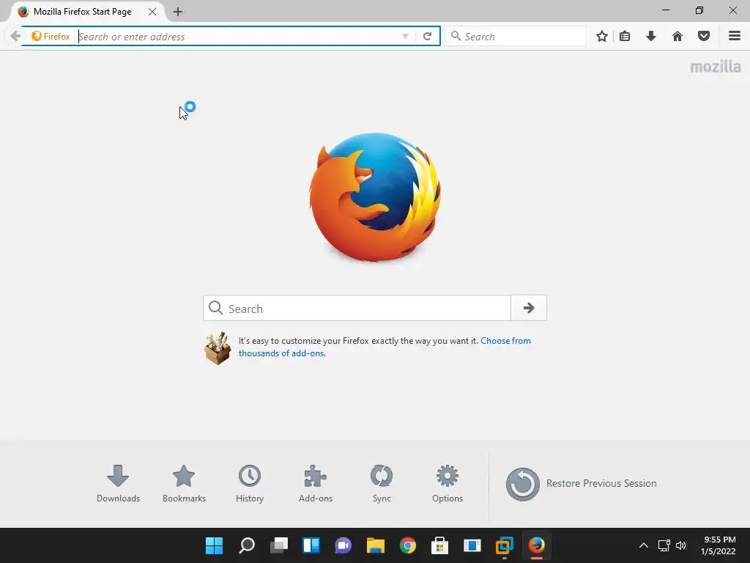Launch Google Chrome from taskbar
The width and height of the screenshot is (750, 563).
(407, 545)
